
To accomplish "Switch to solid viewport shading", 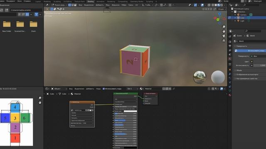I will 216,5.
